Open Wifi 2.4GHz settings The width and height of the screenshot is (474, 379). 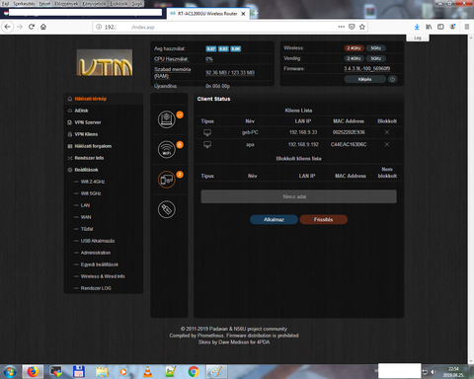(x=93, y=182)
